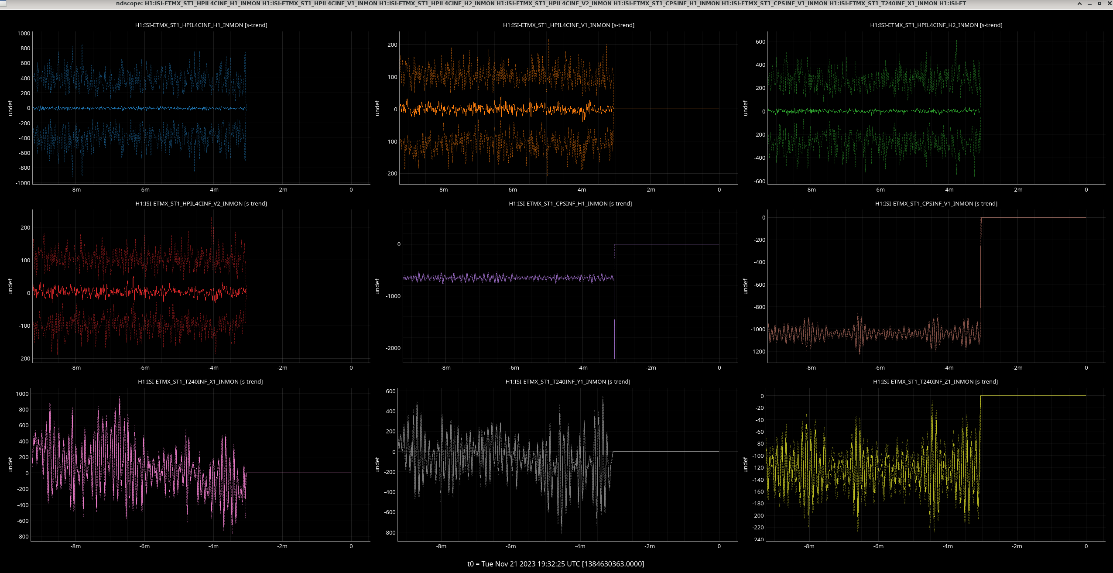Viewport: 1113px width, 573px height.
Task: Click the undef y-axis label of the blue H1 plot
Action: [10, 108]
